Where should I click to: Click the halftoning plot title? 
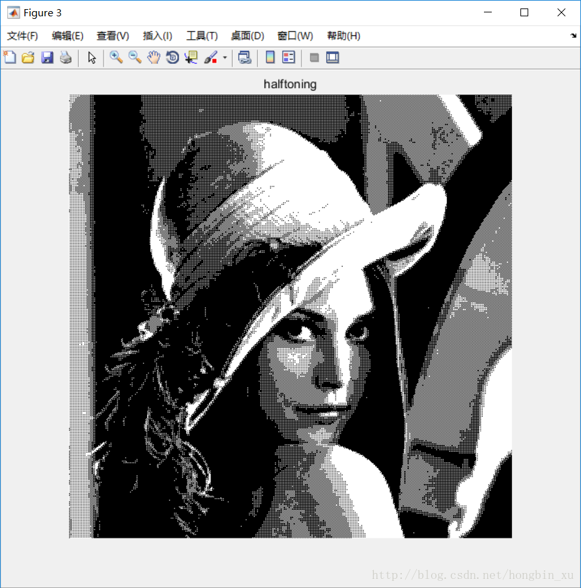(290, 84)
